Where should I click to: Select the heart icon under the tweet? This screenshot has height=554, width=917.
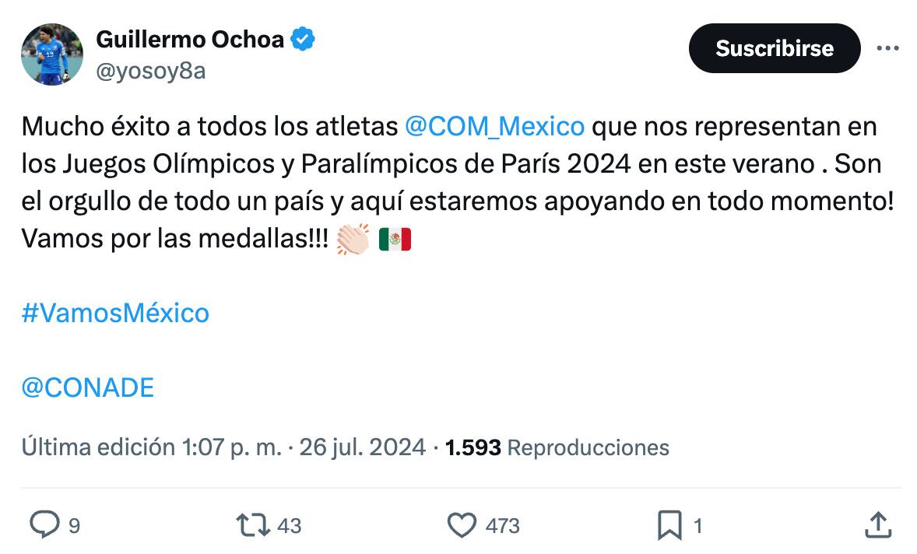pyautogui.click(x=464, y=525)
